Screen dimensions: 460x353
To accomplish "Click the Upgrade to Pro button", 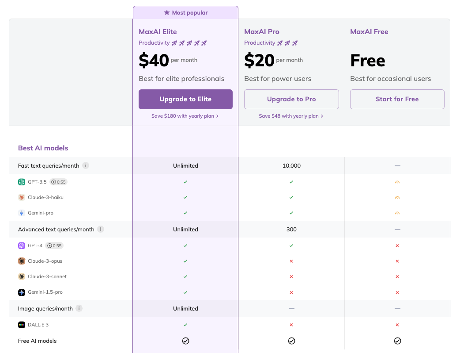I will [x=291, y=99].
